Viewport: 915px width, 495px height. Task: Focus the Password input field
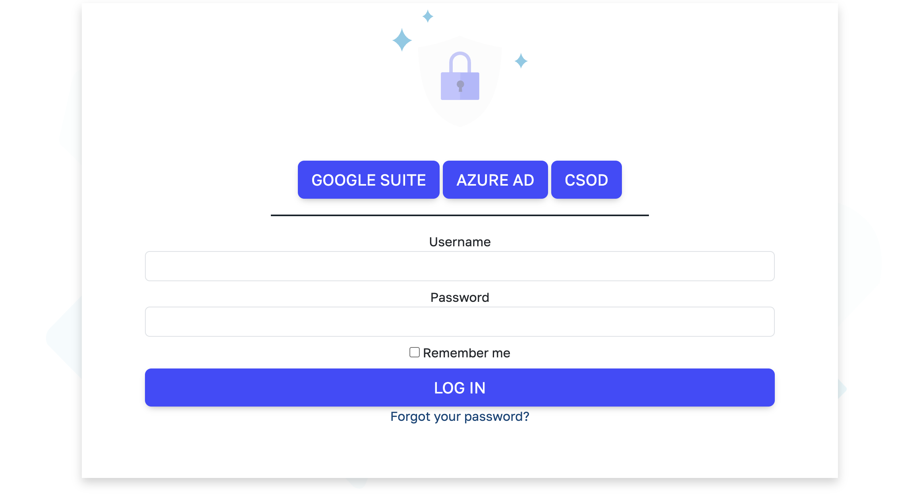click(460, 322)
